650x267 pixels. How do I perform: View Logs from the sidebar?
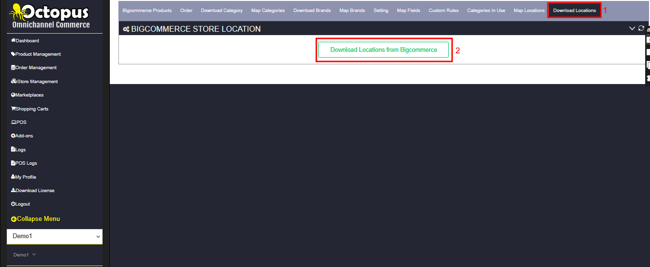click(x=18, y=150)
